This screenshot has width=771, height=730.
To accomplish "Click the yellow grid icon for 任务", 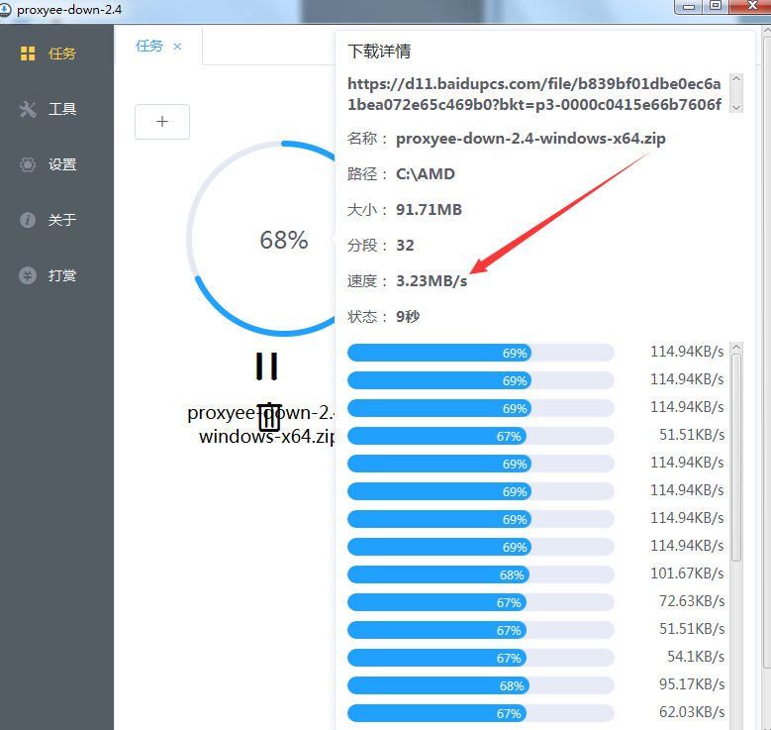I will coord(28,53).
